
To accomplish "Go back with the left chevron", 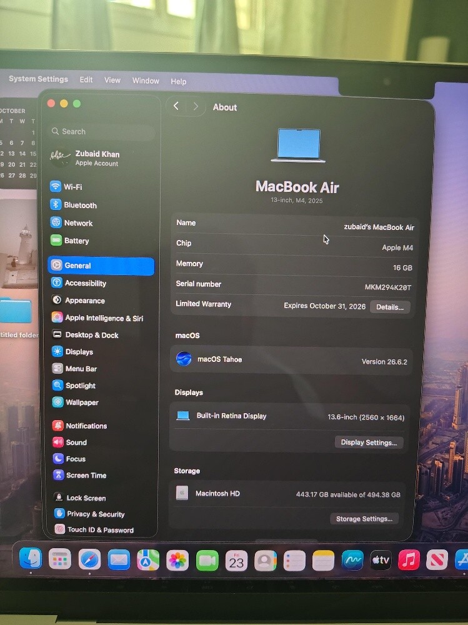I will click(176, 106).
